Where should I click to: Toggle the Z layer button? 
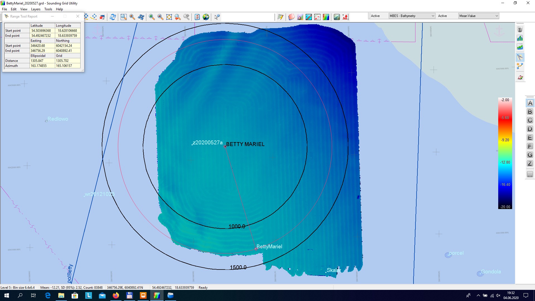(530, 164)
